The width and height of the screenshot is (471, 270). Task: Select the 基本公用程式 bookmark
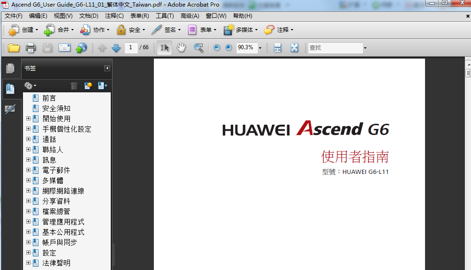(63, 232)
